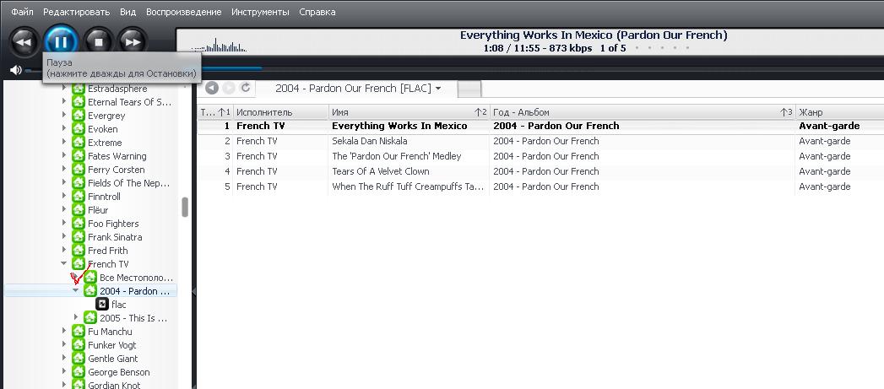
Task: Click the blue playback progress bar
Action: click(231, 69)
